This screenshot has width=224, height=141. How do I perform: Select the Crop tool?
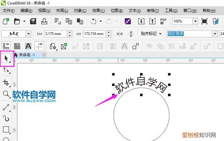tap(6, 83)
